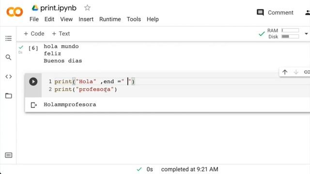Click code line 2 print("profesora")

tap(86, 89)
